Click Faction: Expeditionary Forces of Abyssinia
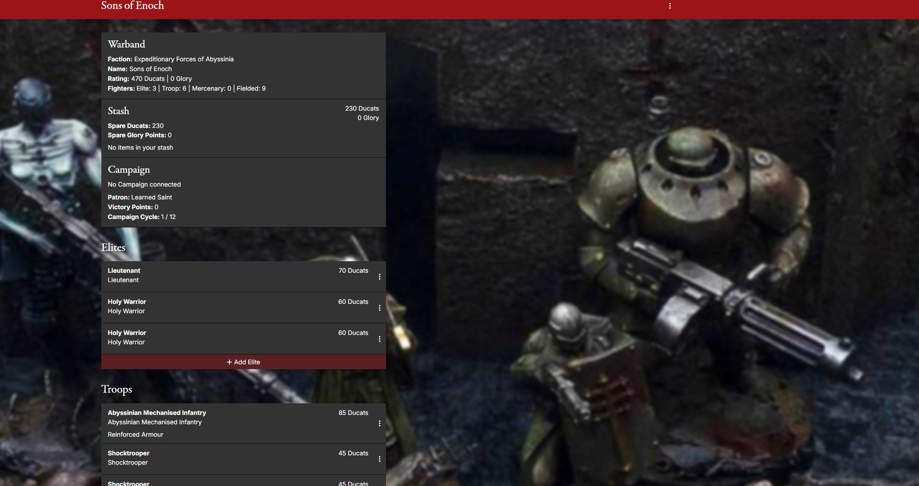 [x=171, y=59]
